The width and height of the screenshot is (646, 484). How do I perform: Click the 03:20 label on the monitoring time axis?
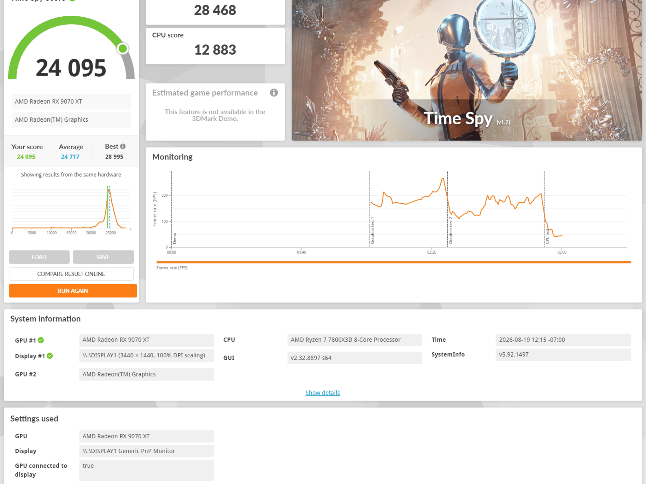pos(432,252)
